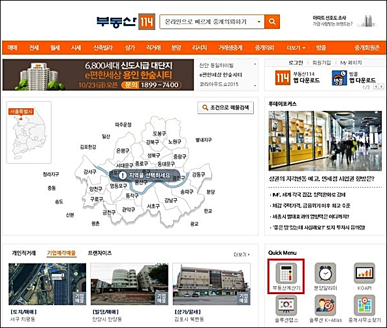Viewport: 387px width, 328px height.
Task: Open the 중개사무소찾기 map icon
Action: [x=364, y=305]
